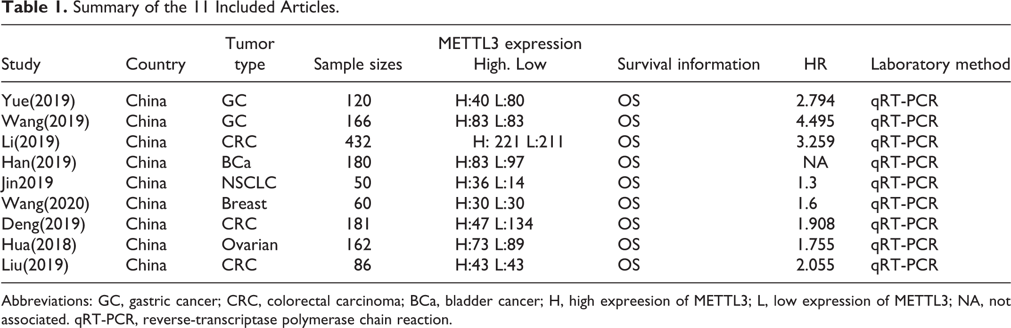Click the METTL3 expression header

[x=510, y=44]
